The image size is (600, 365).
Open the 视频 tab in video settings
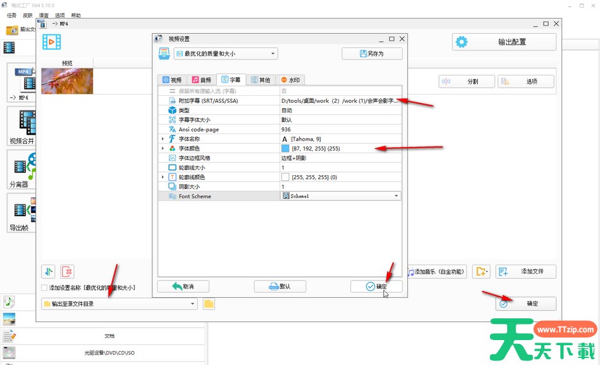tap(172, 80)
